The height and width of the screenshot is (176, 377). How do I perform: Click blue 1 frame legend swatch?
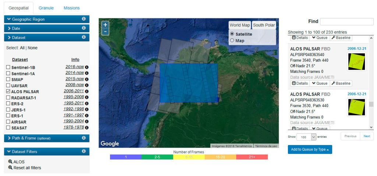pyautogui.click(x=126, y=157)
